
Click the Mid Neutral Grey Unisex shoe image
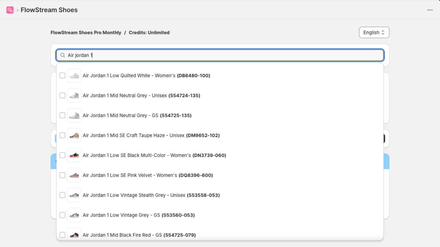pyautogui.click(x=74, y=96)
